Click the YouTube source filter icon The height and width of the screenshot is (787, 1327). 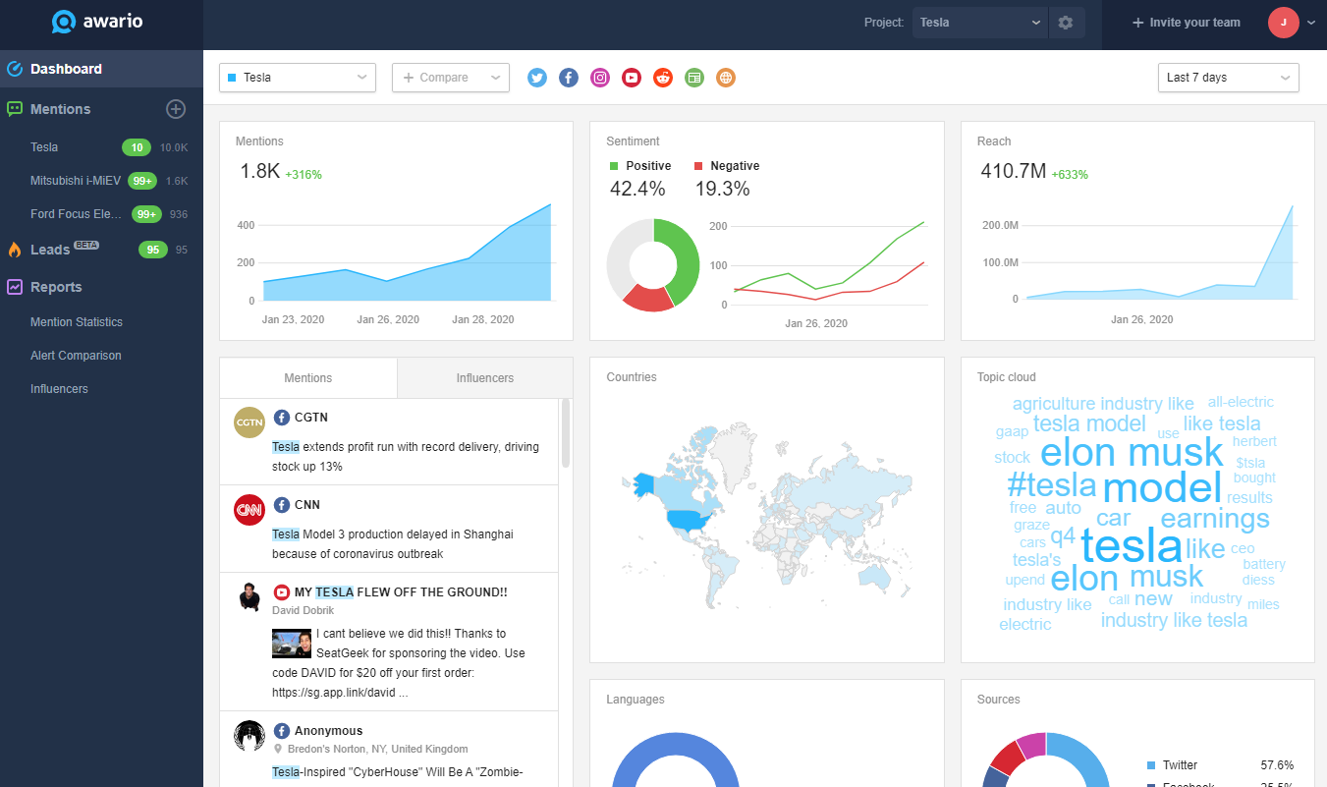click(x=632, y=78)
